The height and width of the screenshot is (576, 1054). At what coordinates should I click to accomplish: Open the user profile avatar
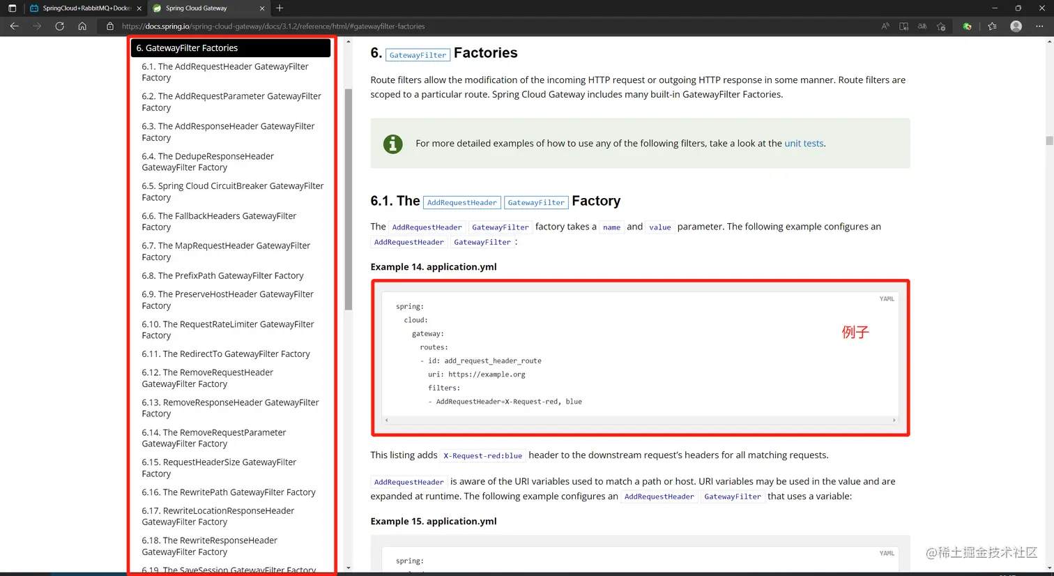tap(1016, 26)
